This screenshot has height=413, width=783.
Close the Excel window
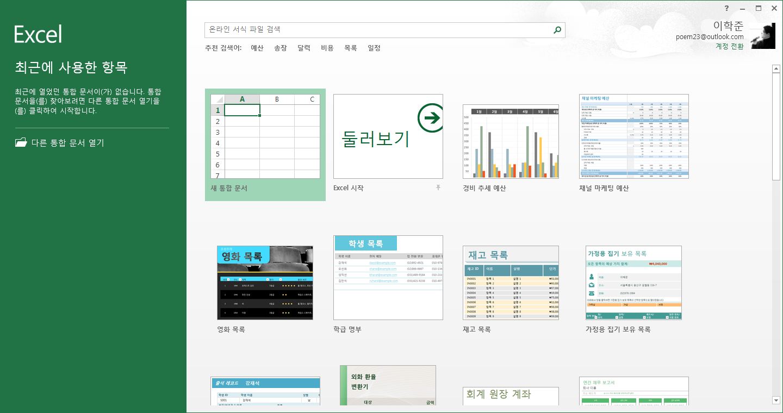point(774,8)
